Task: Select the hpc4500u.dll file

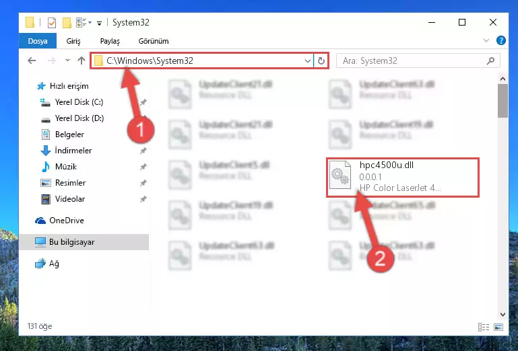Action: coord(403,178)
